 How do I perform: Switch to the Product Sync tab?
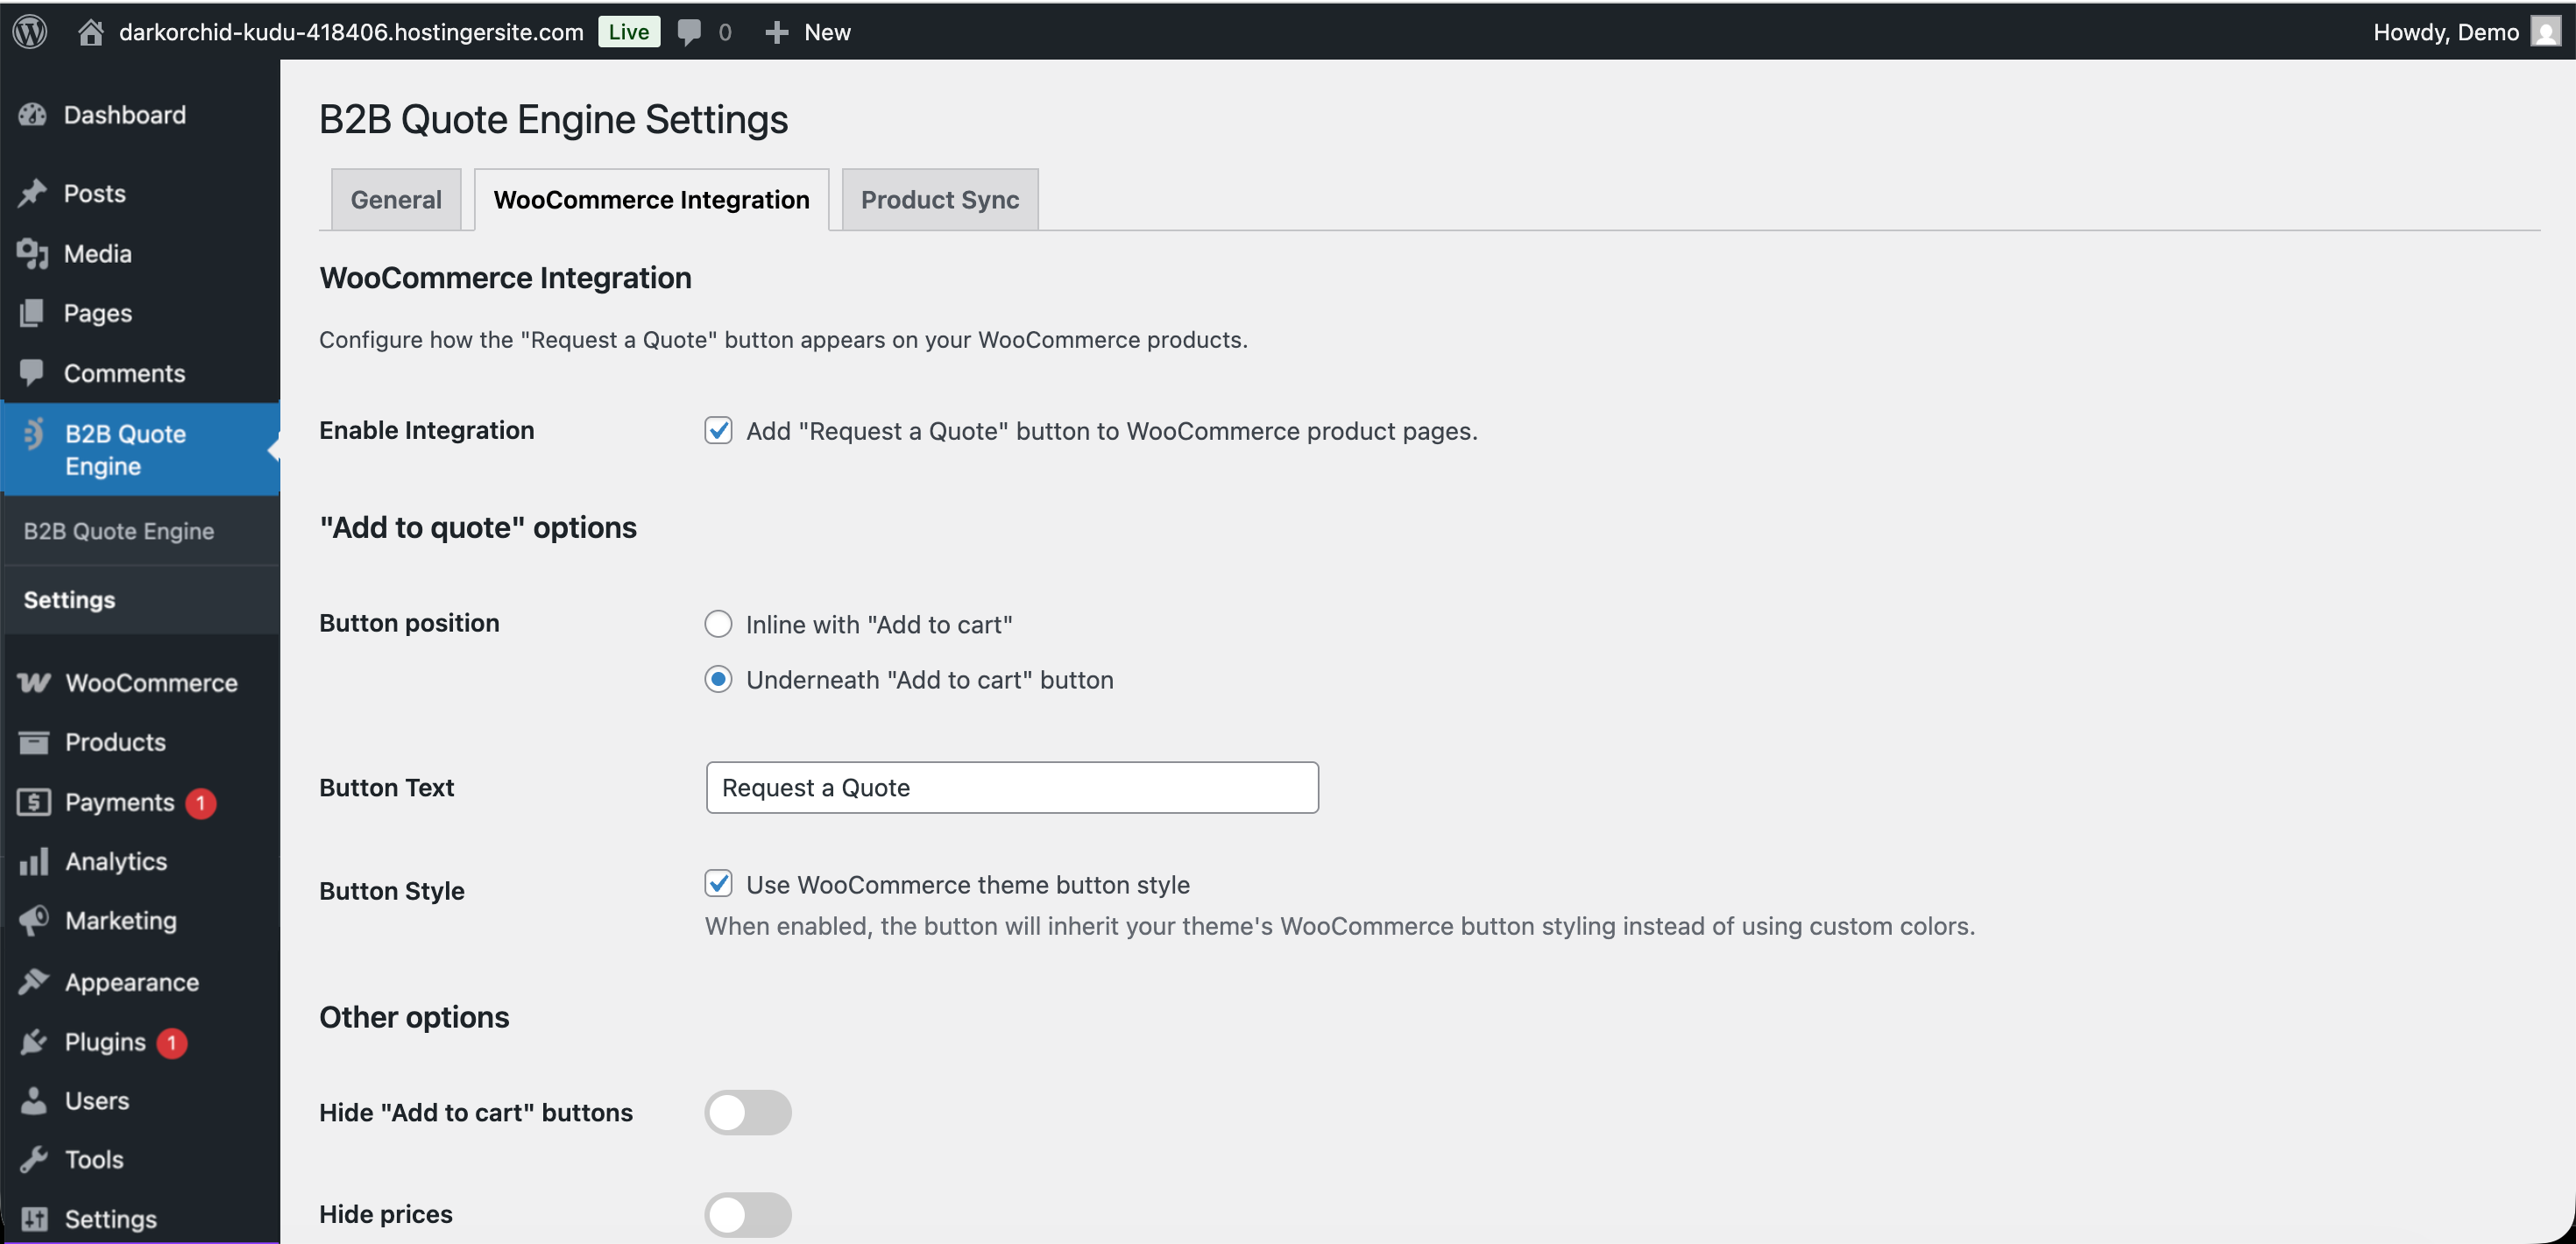[938, 199]
